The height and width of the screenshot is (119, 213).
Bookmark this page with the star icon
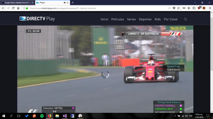pos(178,8)
